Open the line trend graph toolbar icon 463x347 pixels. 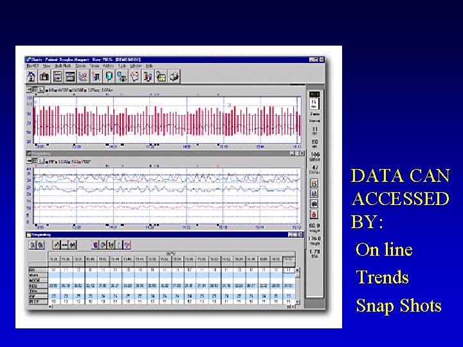[83, 76]
